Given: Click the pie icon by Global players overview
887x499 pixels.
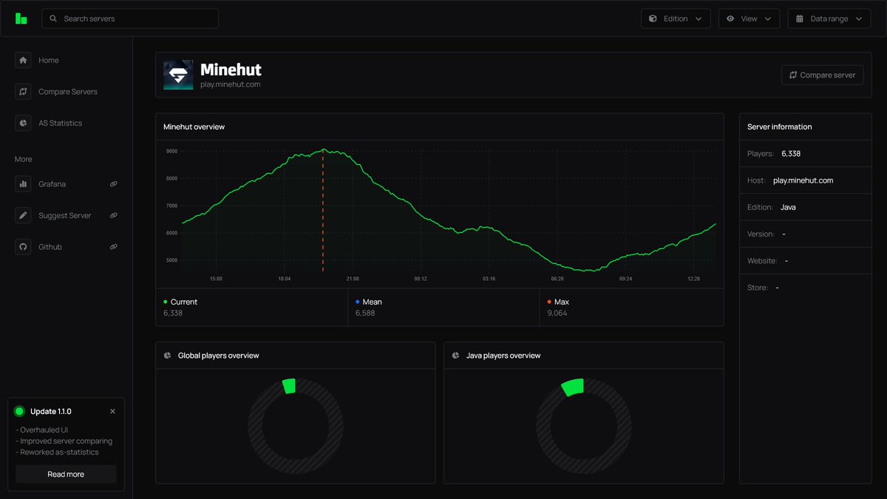Looking at the screenshot, I should [x=168, y=356].
